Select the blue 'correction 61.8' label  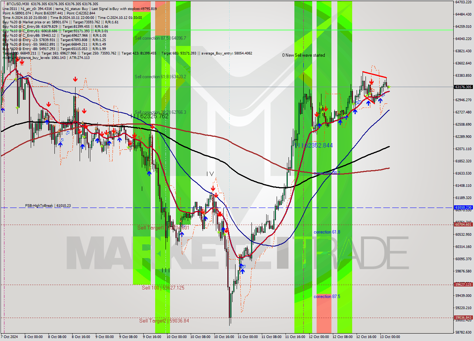(327, 232)
